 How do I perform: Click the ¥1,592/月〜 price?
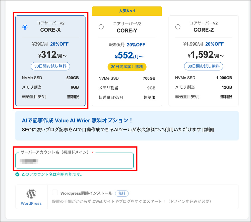(x=206, y=55)
